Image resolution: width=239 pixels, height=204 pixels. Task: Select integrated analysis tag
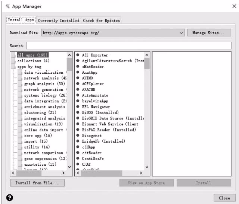(x=45, y=118)
